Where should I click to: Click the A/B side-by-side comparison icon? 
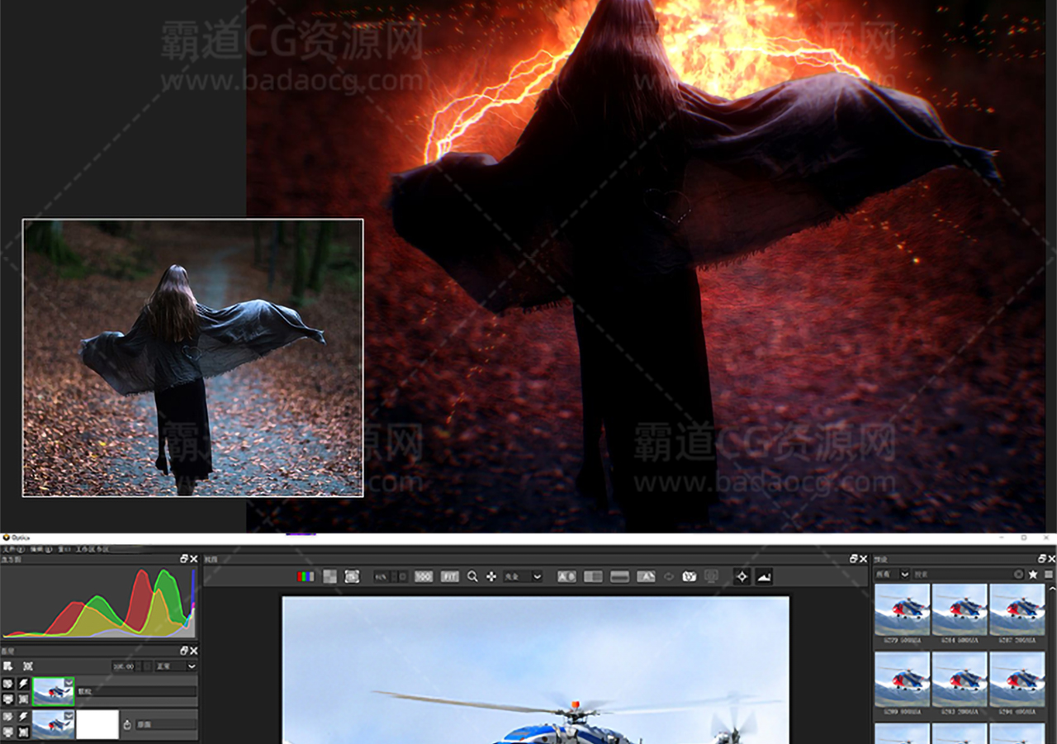566,576
